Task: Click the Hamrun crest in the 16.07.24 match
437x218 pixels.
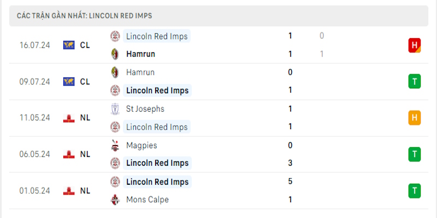Action: click(x=115, y=54)
